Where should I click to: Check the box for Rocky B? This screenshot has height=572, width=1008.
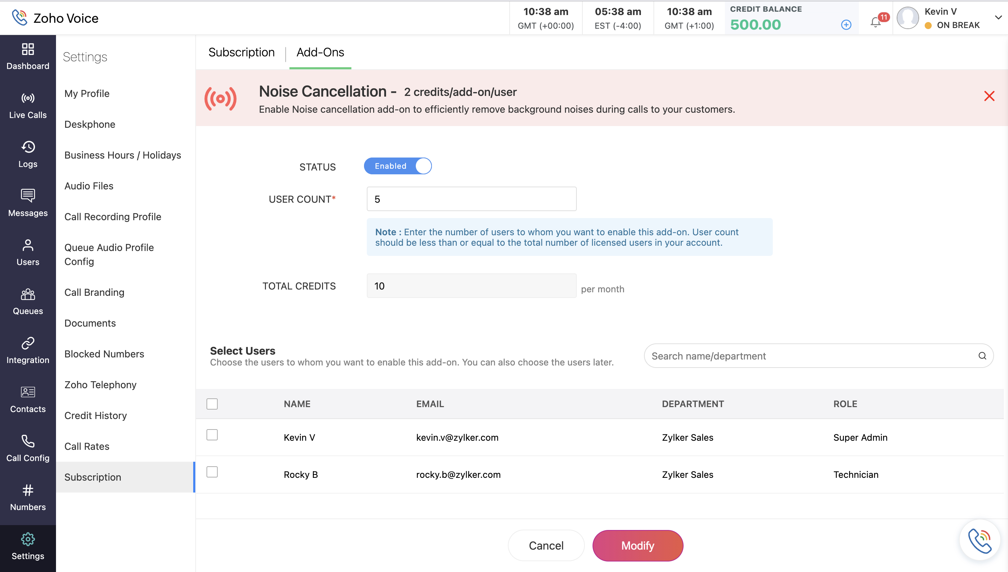coord(212,472)
